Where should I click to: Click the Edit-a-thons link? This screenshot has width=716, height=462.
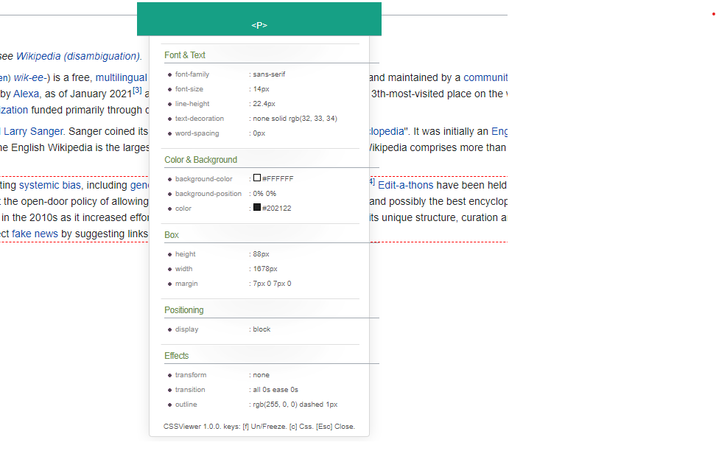click(x=405, y=185)
